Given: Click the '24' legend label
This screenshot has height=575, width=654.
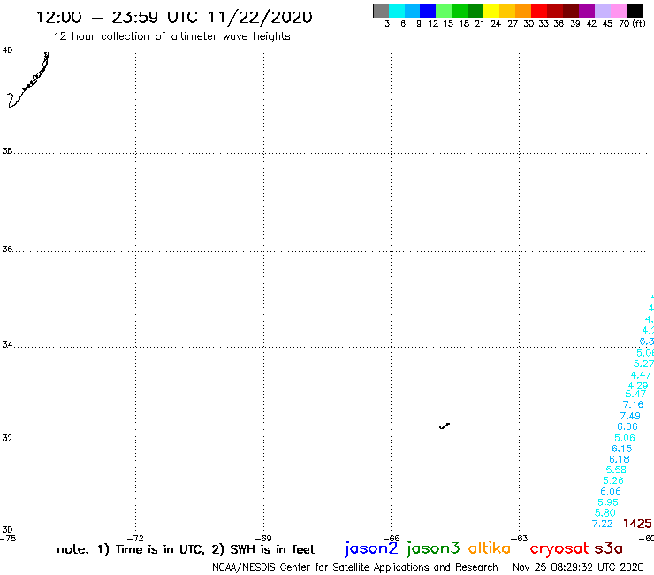Looking at the screenshot, I should (496, 24).
